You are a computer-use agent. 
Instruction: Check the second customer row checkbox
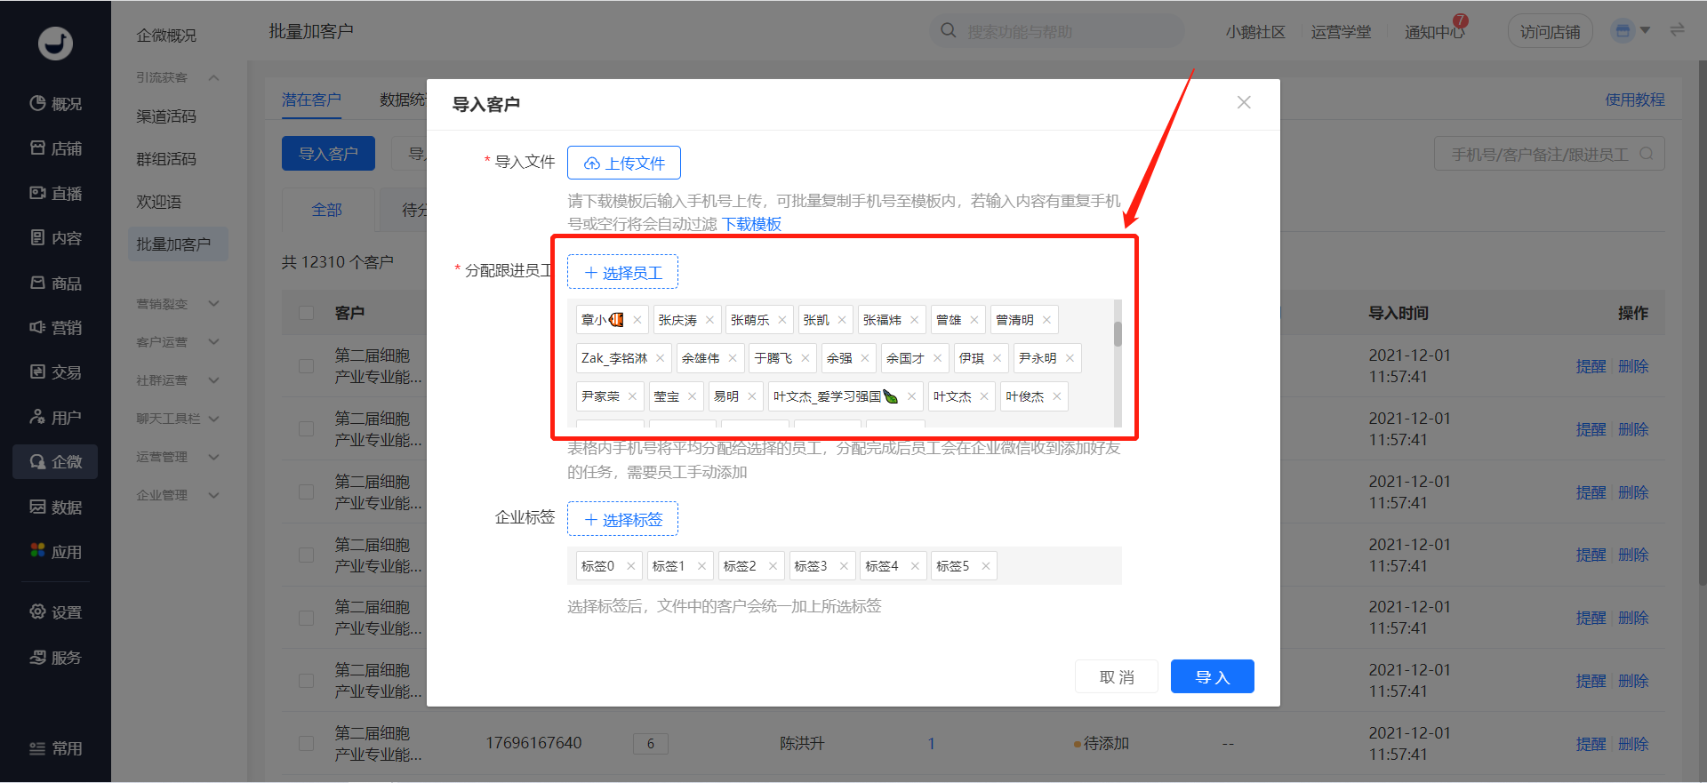pos(307,429)
